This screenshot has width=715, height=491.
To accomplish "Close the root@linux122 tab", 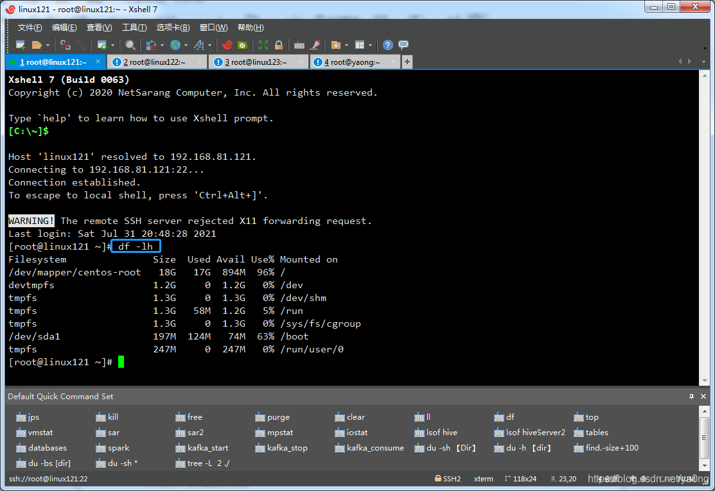I will pyautogui.click(x=199, y=62).
